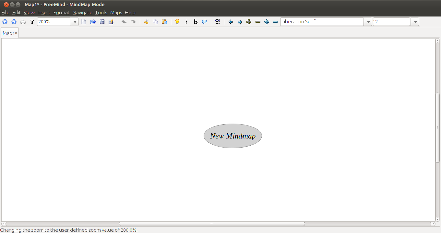The image size is (441, 233).
Task: Undo the last action
Action: point(124,22)
